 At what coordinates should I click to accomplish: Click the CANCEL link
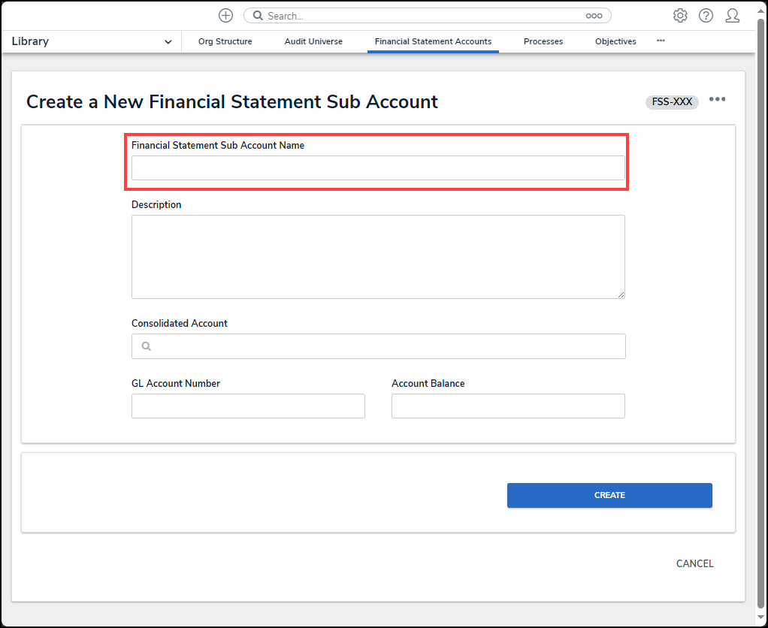click(694, 563)
